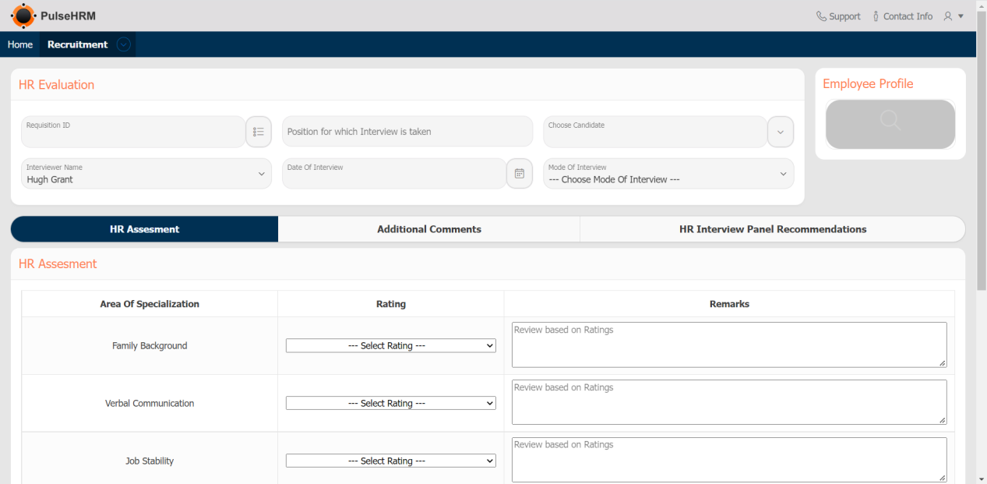Expand the Recruitment menu chevron icon

coord(123,44)
